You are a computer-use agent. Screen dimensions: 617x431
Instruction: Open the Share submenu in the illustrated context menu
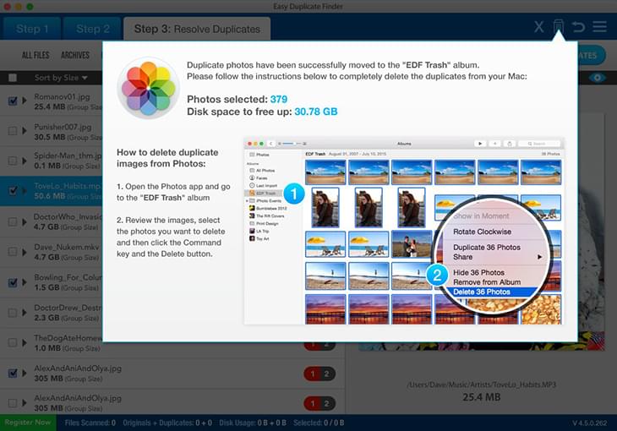point(497,257)
